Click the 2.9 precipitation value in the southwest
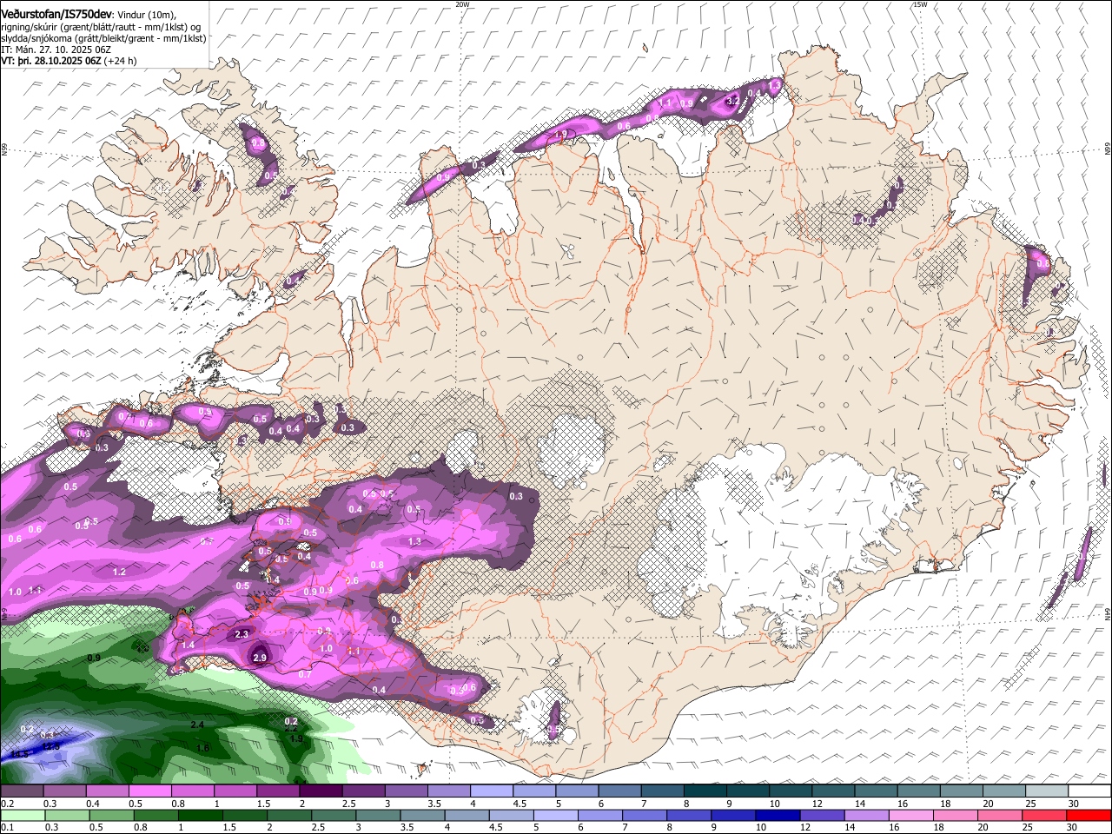 point(260,658)
